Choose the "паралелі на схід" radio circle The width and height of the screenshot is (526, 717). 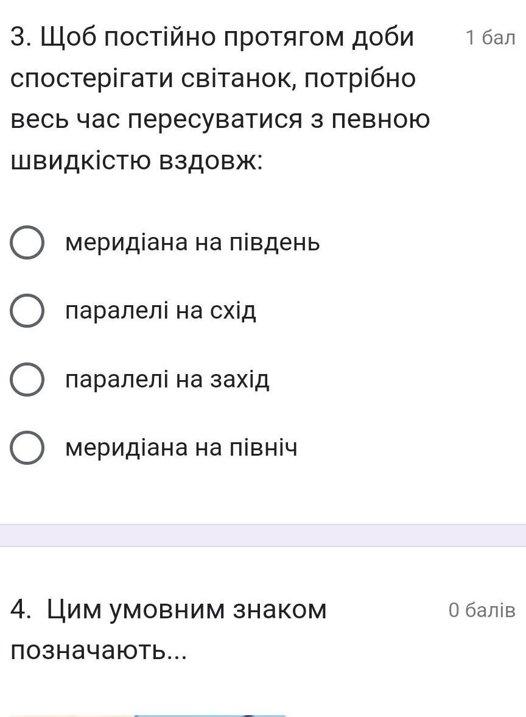pos(27,311)
